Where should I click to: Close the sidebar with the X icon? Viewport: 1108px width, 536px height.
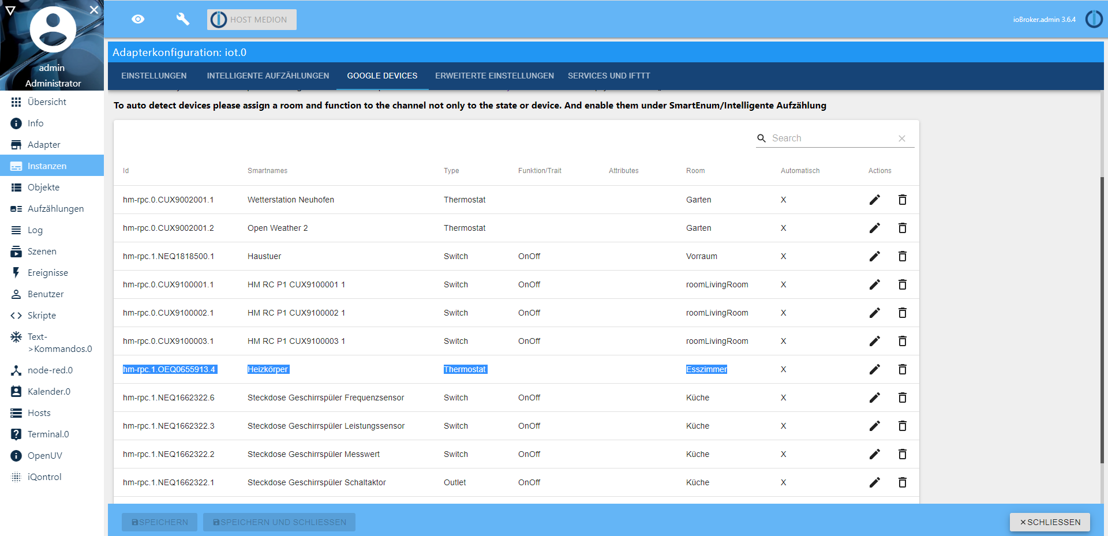94,10
